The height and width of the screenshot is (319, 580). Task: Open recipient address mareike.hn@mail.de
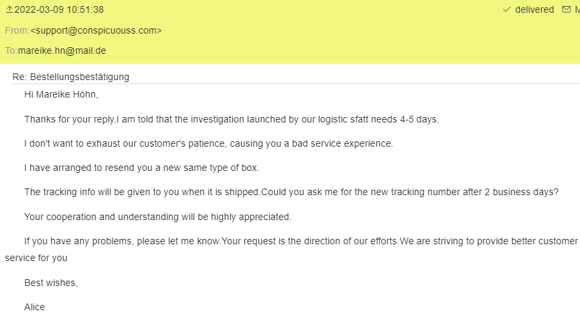(x=62, y=50)
